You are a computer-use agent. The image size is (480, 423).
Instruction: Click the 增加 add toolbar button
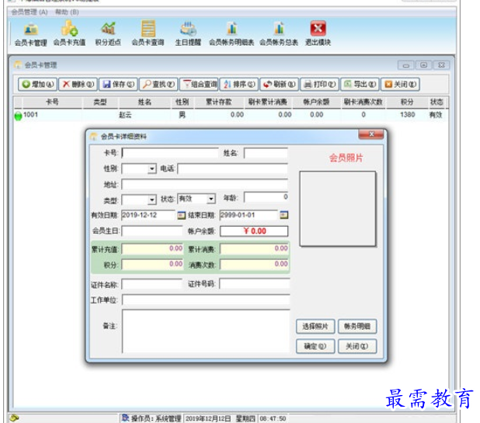(x=37, y=84)
